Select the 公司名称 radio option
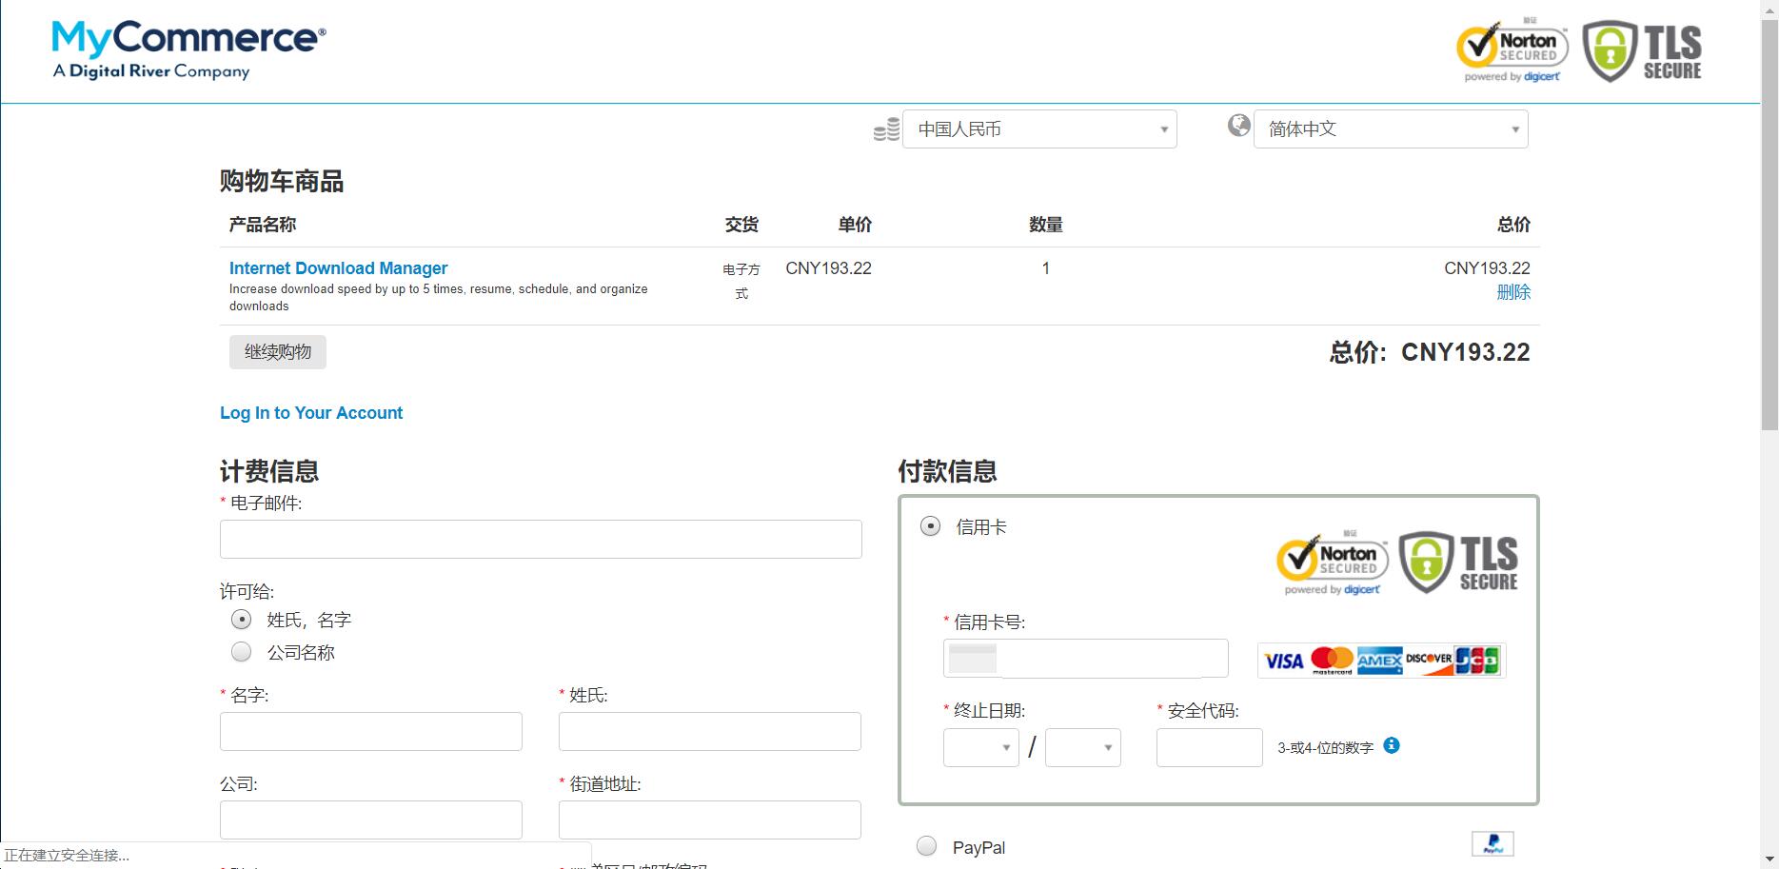 pos(241,651)
